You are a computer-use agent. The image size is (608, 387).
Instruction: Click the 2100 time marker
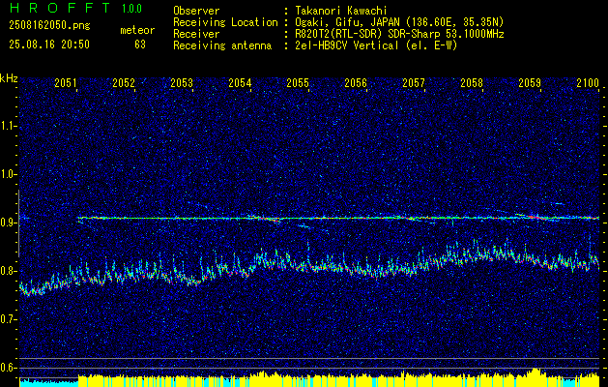tap(588, 83)
